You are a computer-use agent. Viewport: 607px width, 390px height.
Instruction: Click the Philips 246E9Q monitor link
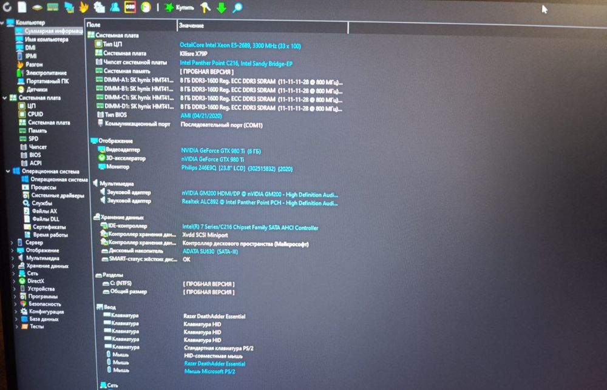pos(237,168)
